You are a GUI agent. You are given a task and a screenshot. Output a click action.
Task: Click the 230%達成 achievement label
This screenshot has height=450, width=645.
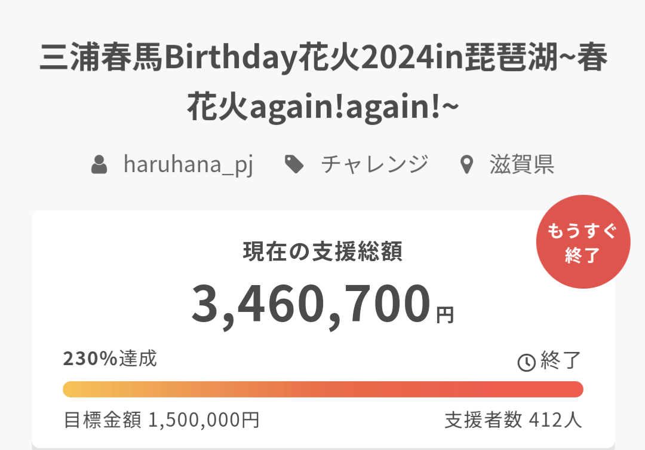coord(110,359)
